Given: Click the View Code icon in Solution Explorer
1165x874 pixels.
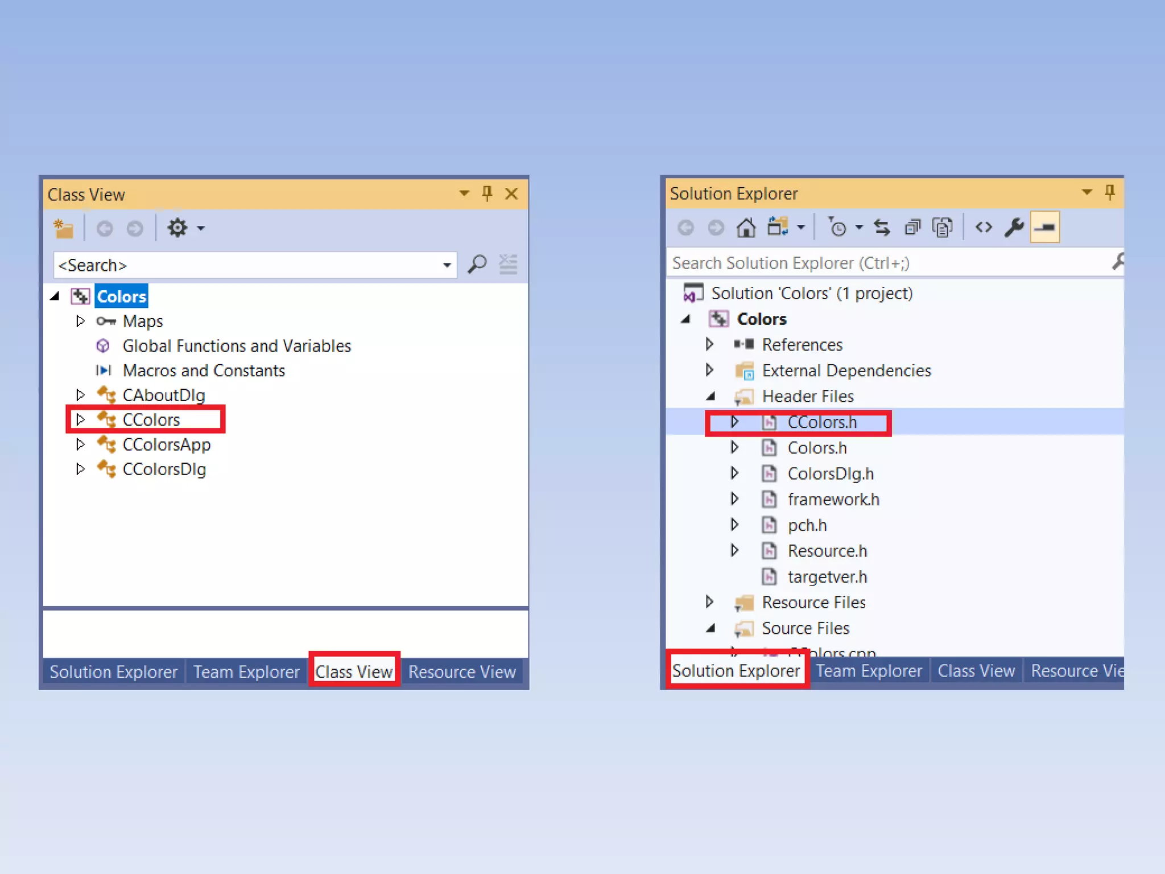Looking at the screenshot, I should point(984,228).
